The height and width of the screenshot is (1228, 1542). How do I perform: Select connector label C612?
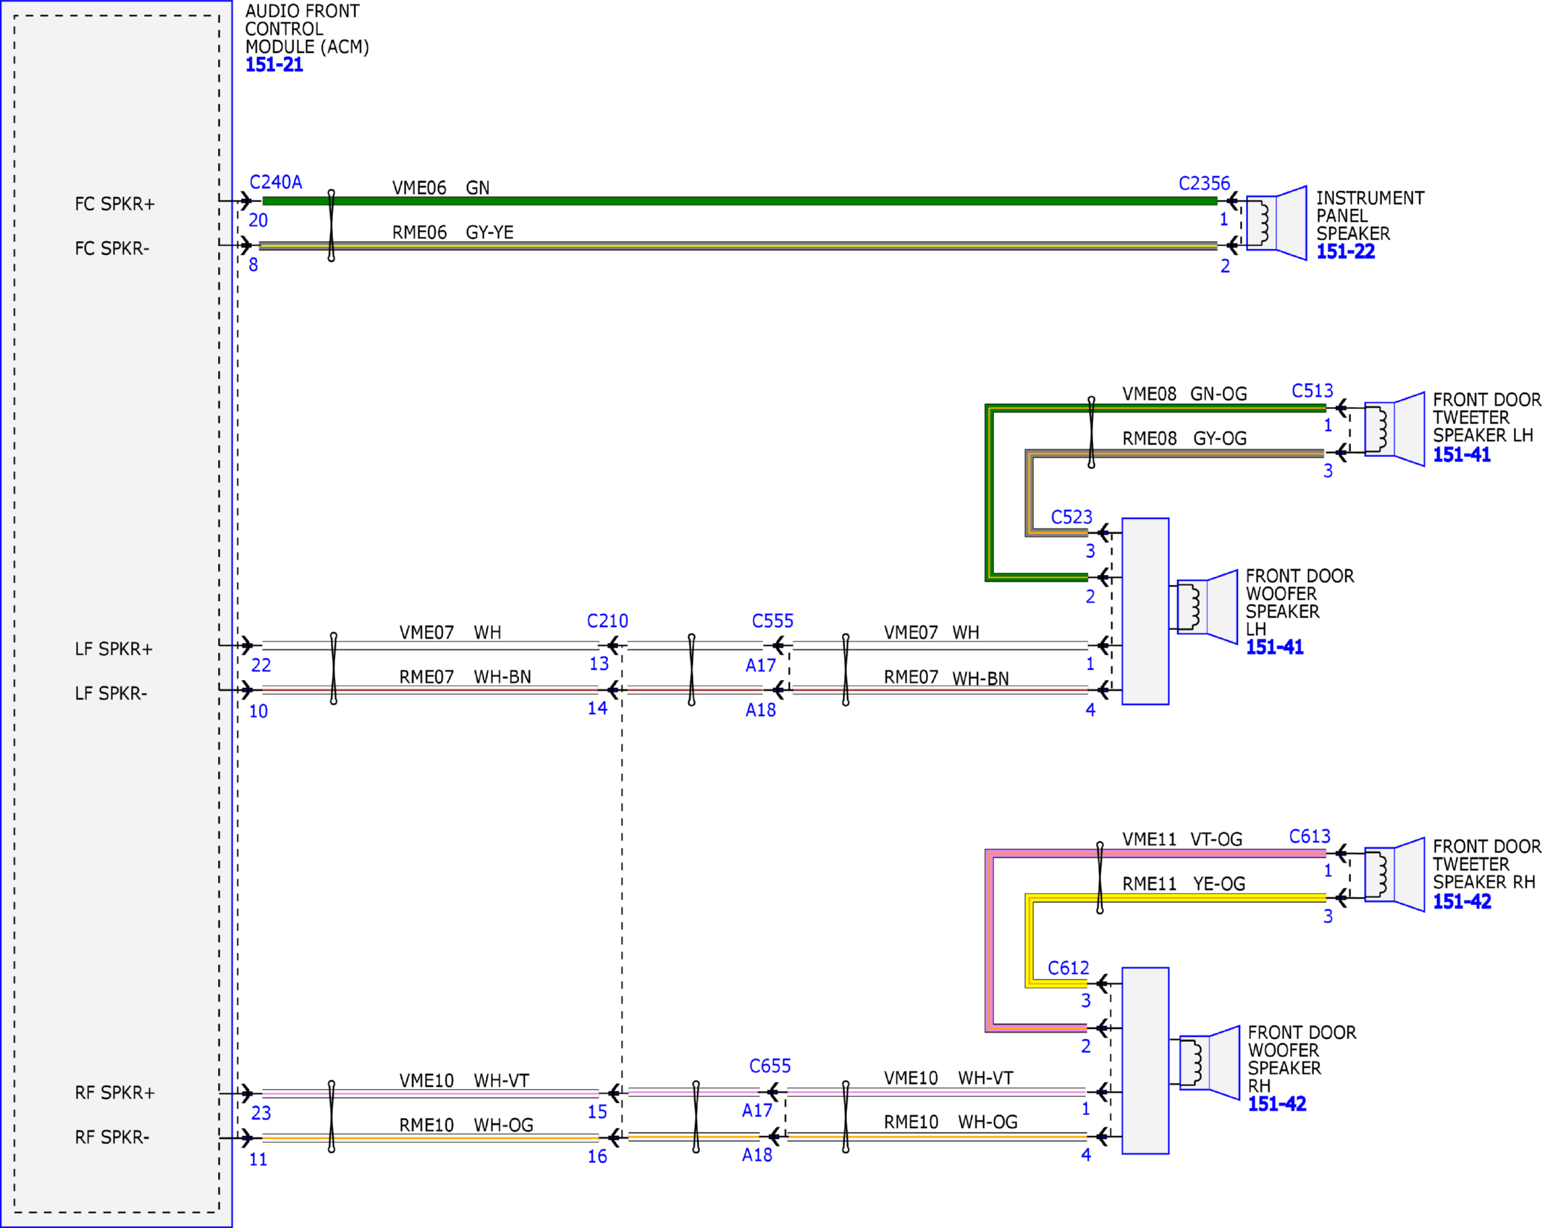tap(1068, 968)
